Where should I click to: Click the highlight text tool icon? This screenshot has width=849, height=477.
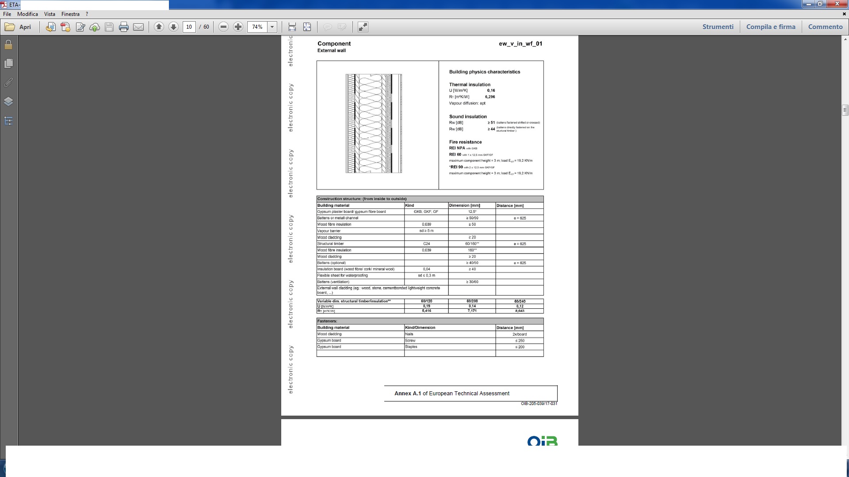point(342,27)
